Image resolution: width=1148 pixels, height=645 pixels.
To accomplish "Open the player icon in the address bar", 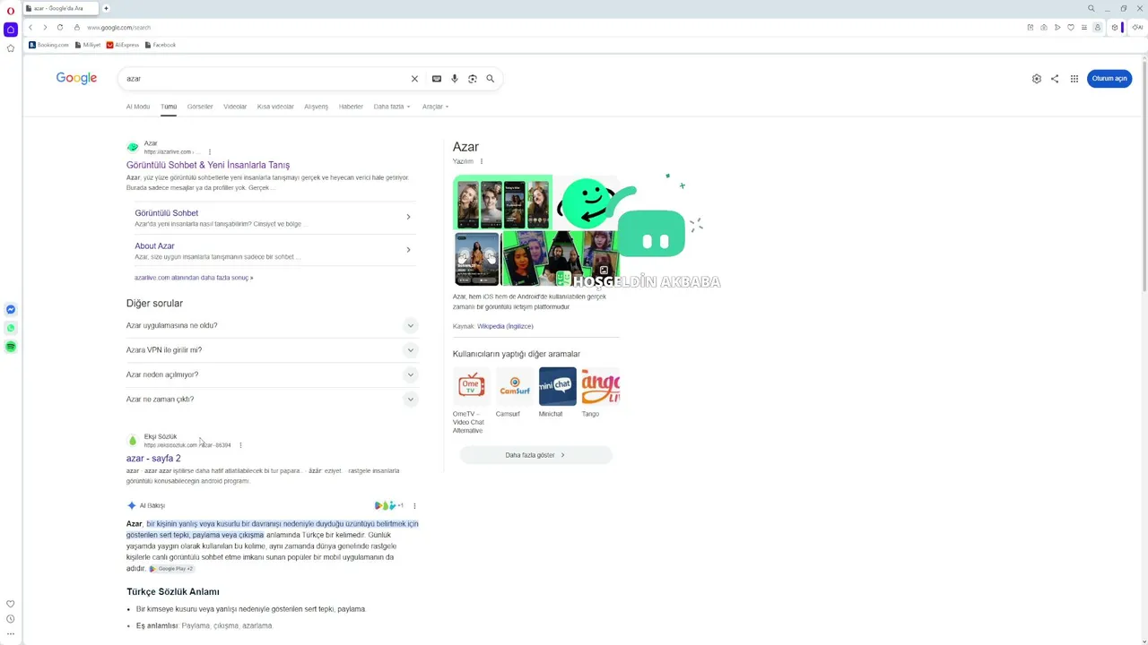I will click(1057, 28).
